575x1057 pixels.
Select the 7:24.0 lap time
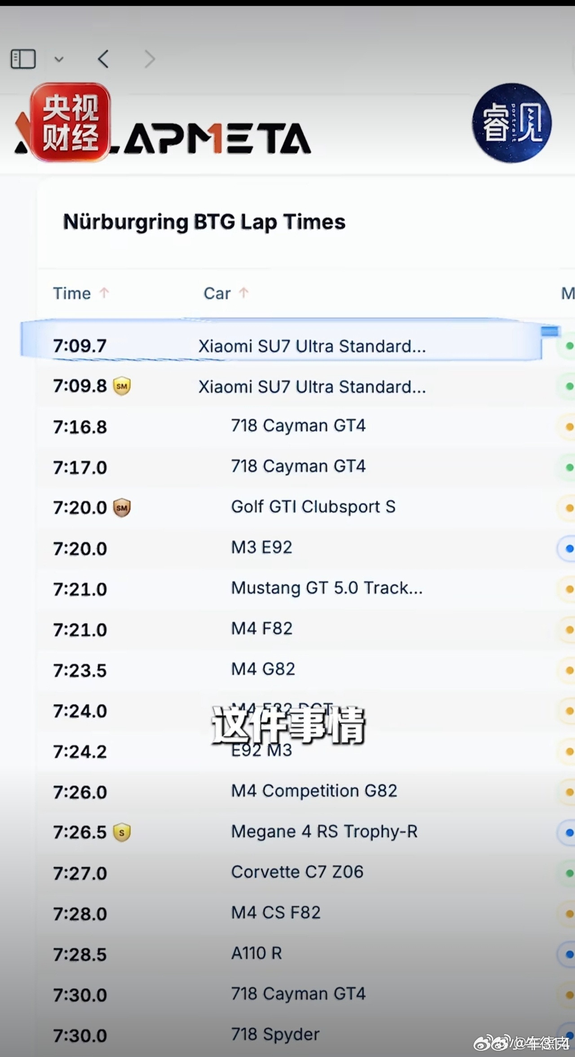[x=80, y=711]
